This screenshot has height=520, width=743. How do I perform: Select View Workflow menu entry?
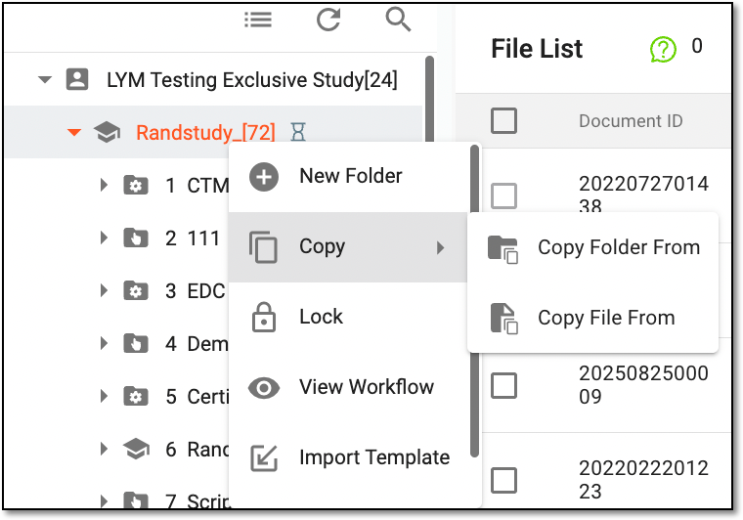pyautogui.click(x=348, y=387)
